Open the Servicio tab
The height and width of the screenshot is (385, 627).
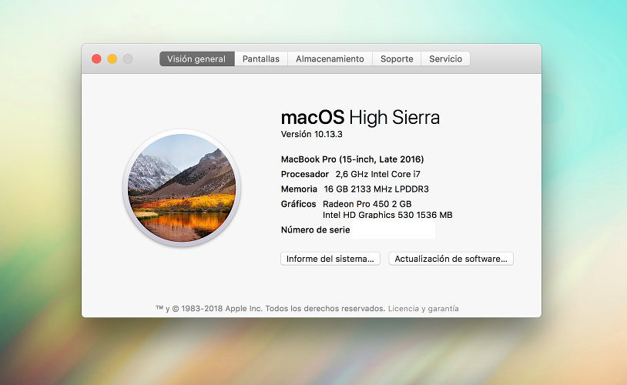(445, 59)
